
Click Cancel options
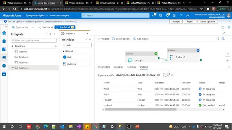point(121,39)
